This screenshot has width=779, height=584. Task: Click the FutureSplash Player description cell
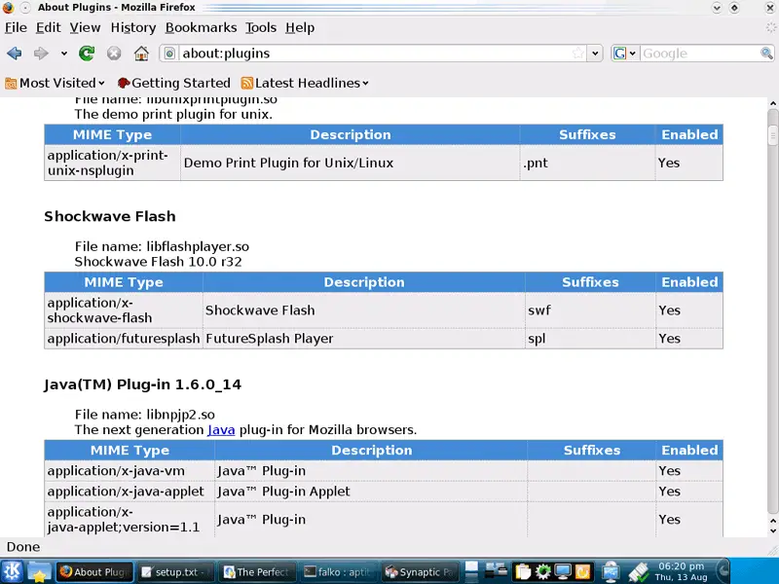pyautogui.click(x=364, y=339)
